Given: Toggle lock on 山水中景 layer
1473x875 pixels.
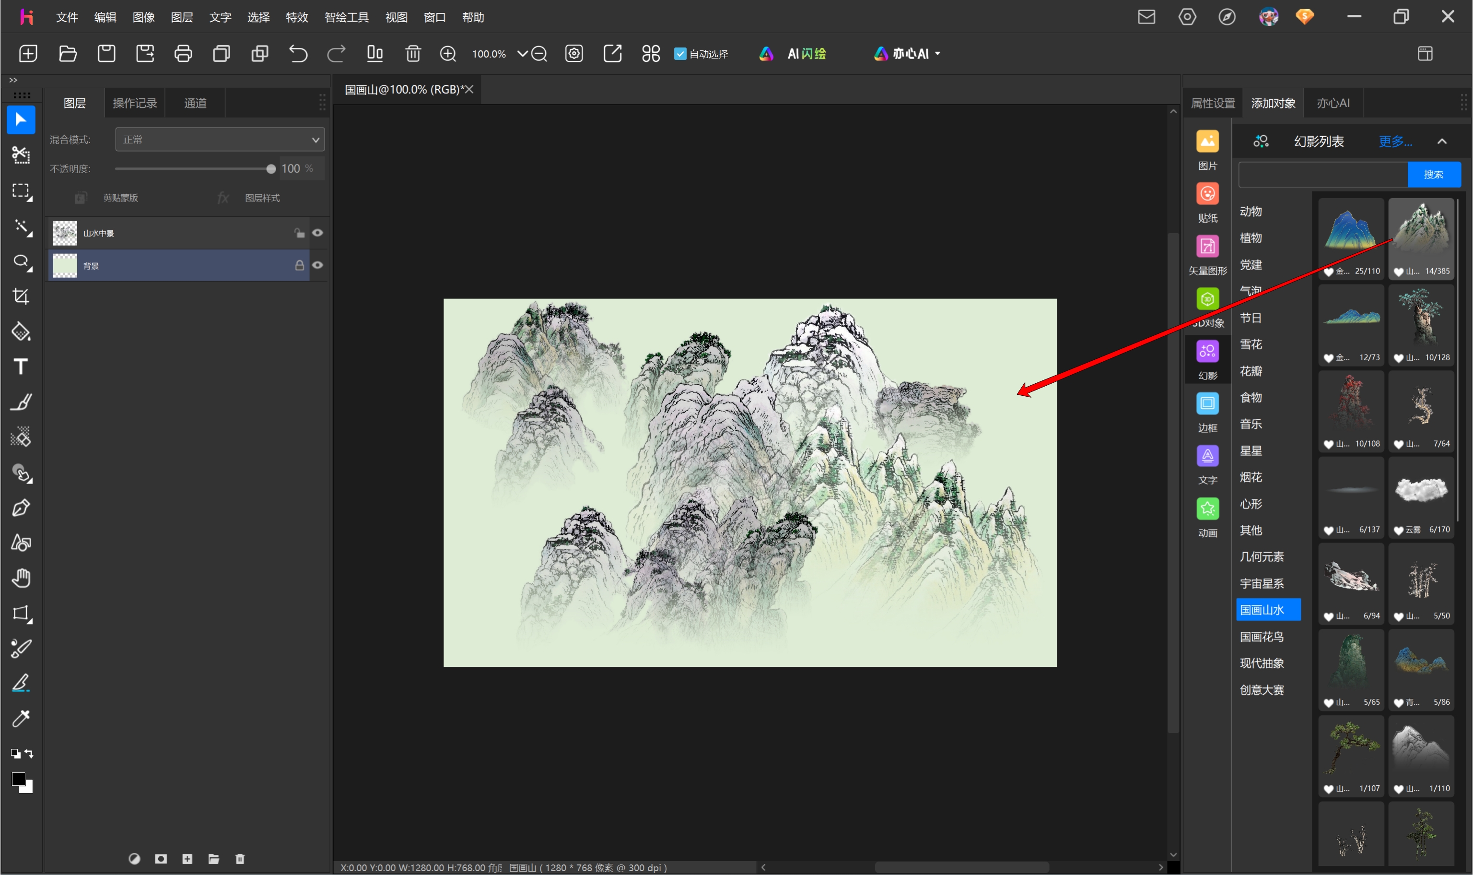Looking at the screenshot, I should click(x=299, y=233).
